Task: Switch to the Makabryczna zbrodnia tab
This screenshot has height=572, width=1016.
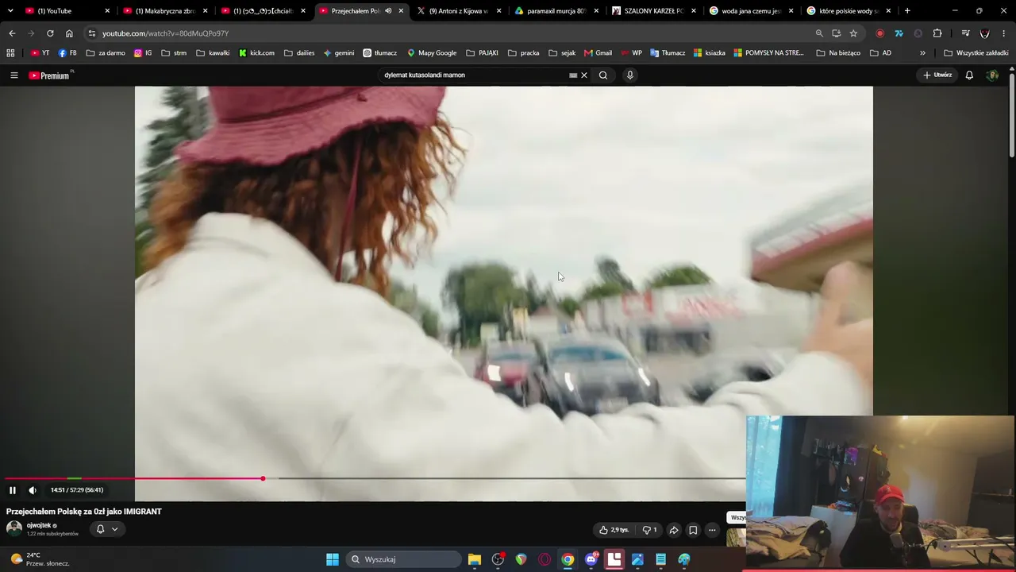Action: pyautogui.click(x=165, y=11)
